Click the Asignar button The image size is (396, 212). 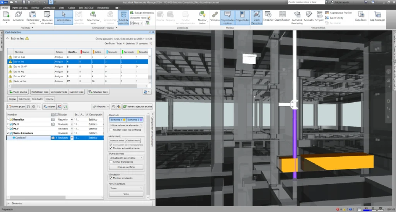point(49,107)
